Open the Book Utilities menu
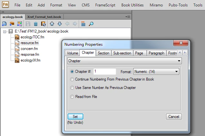Viewport: 205px width, 136px height. click(x=132, y=5)
